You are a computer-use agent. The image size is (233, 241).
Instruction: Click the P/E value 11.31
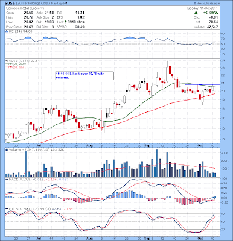(x=80, y=13)
